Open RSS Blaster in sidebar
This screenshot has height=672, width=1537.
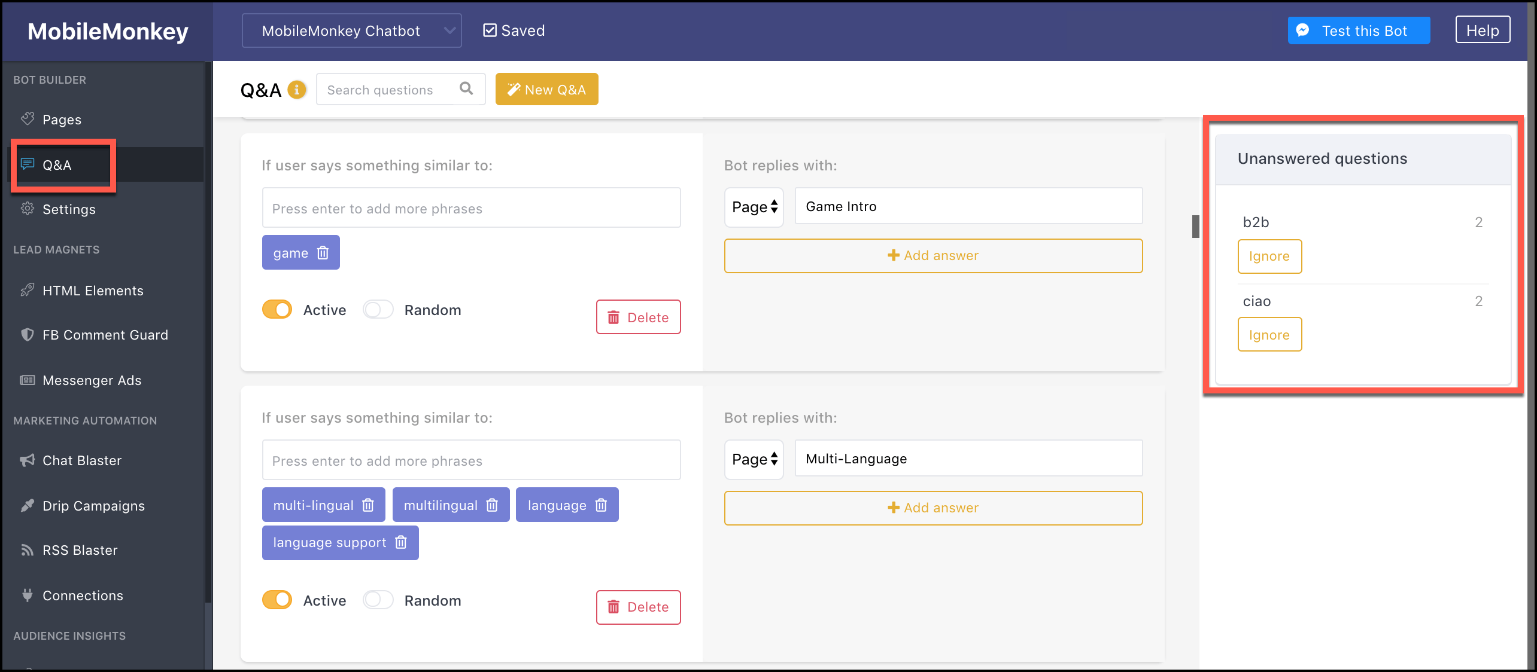[x=80, y=550]
